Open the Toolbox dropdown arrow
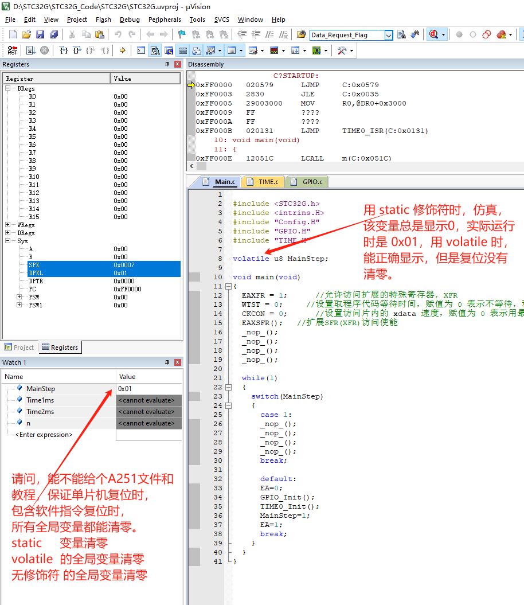Viewport: 524px width, 605px height. (351, 50)
